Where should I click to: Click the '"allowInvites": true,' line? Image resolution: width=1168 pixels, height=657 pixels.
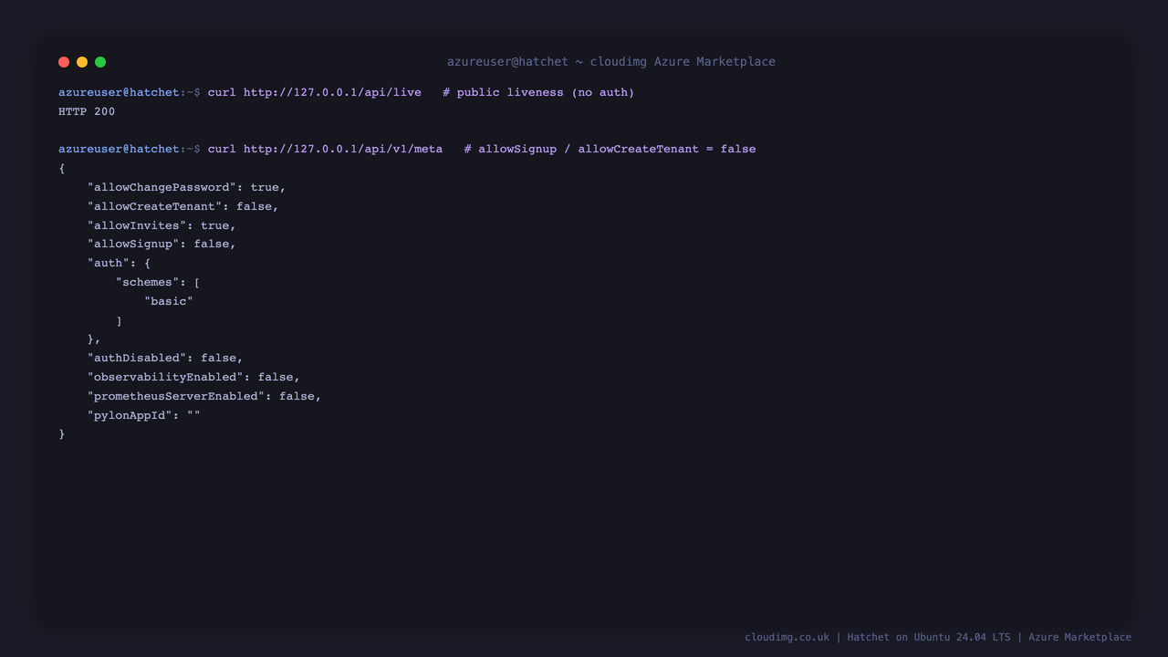point(162,225)
